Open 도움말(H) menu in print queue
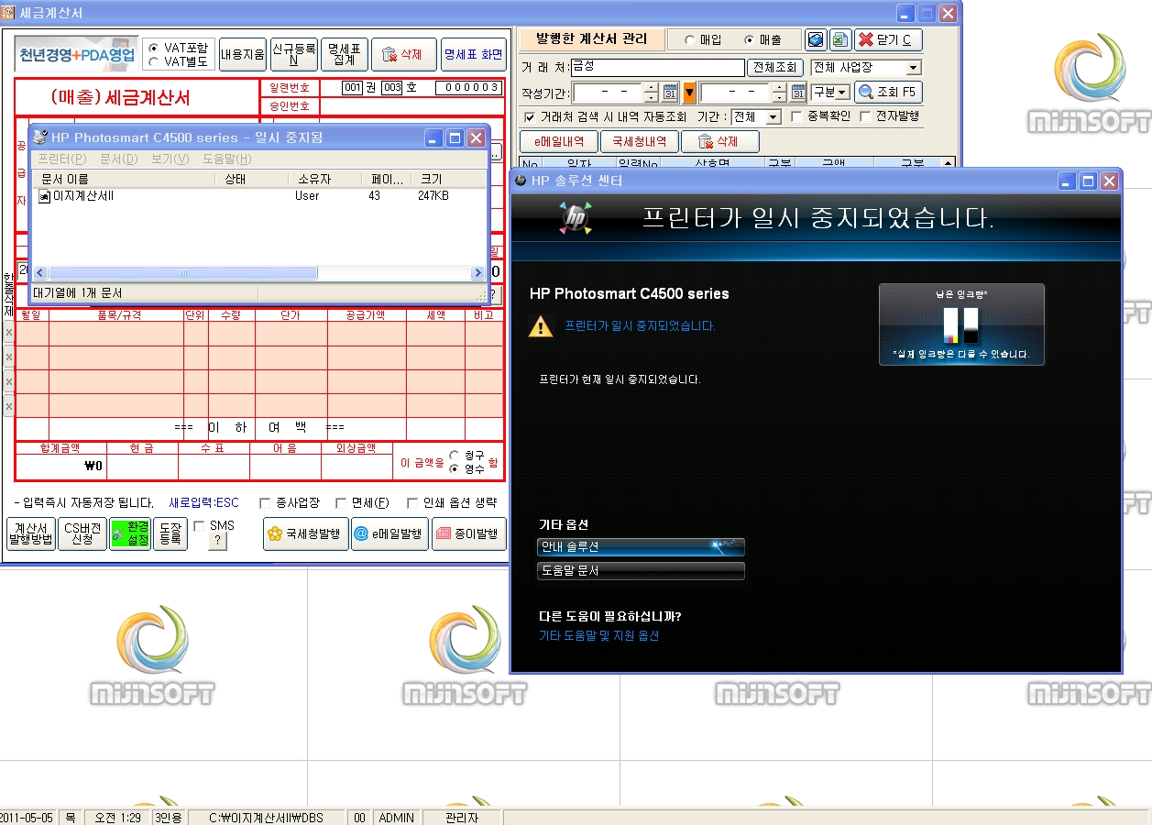1152x825 pixels. point(227,159)
